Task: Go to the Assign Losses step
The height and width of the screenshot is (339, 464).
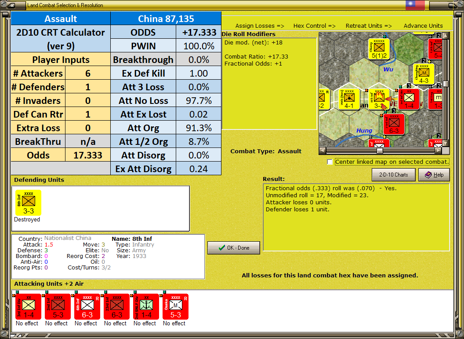Action: pyautogui.click(x=260, y=26)
